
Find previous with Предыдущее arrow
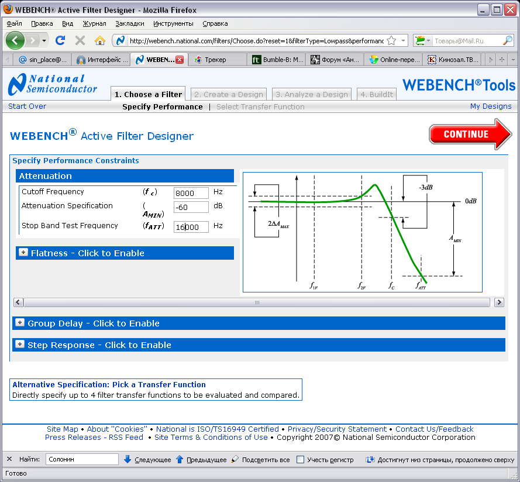[201, 459]
